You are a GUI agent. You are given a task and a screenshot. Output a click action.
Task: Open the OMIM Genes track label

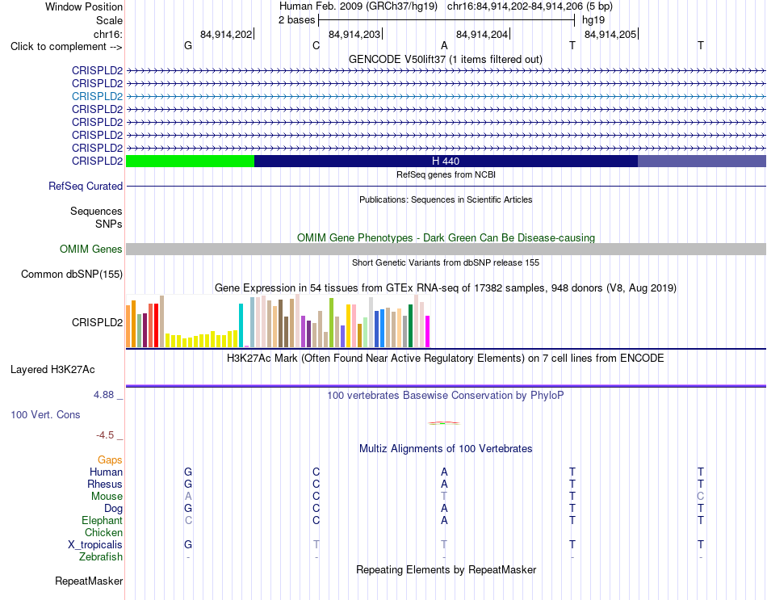pos(90,249)
